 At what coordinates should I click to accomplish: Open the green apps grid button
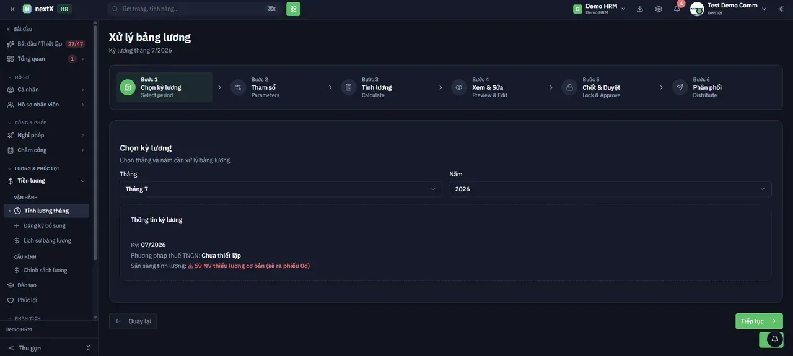point(293,9)
